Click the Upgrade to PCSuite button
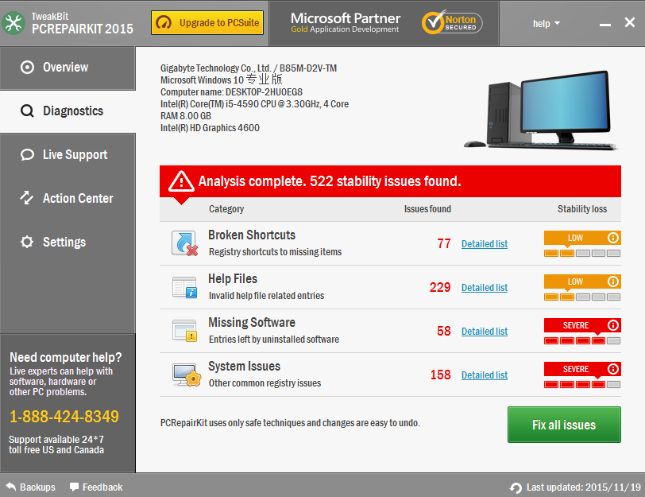Screen dimensions: 645x497 [207, 22]
